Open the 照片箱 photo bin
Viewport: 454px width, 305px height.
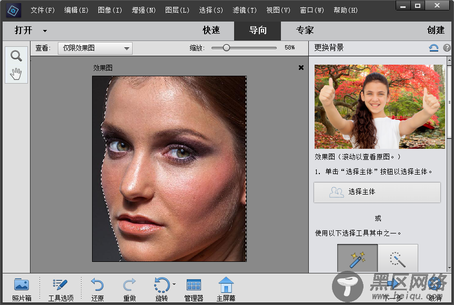click(22, 289)
